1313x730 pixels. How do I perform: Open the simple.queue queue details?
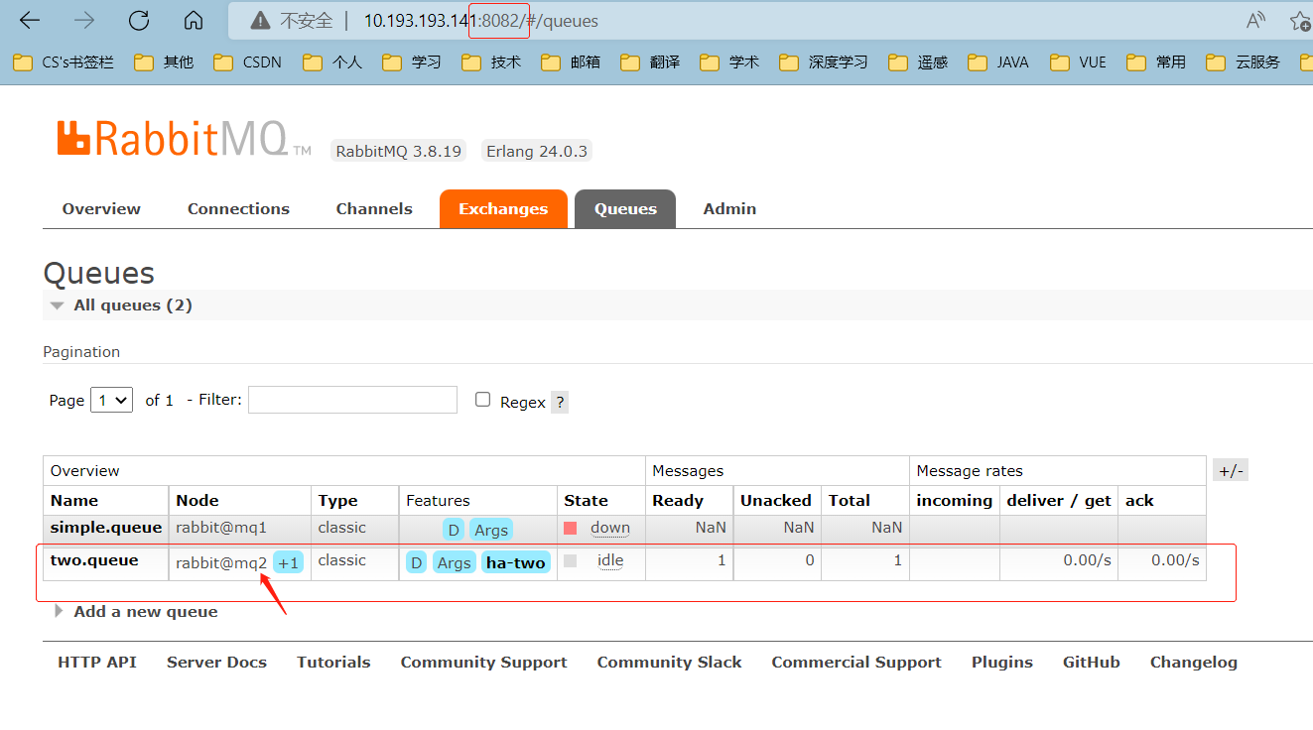pos(105,528)
